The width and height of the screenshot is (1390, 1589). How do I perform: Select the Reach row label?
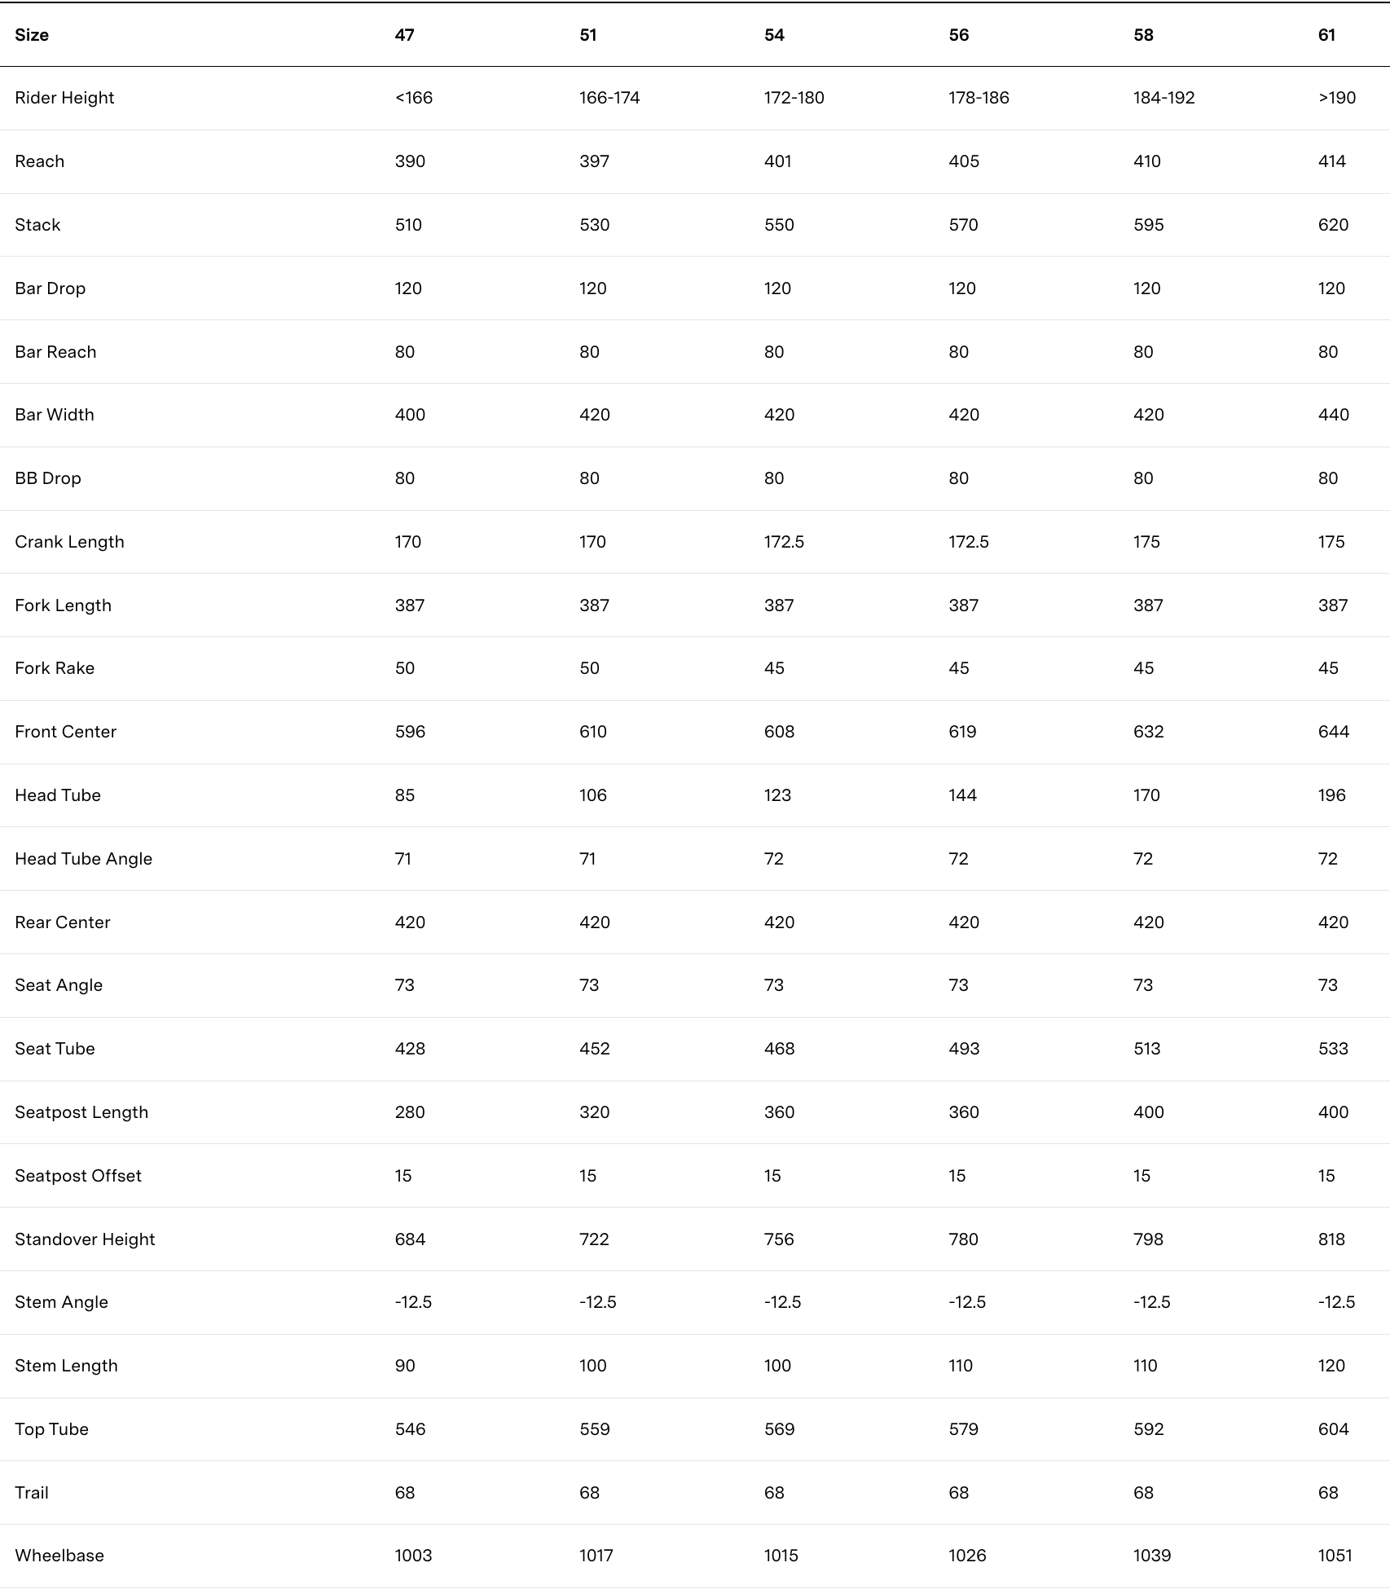tap(39, 161)
